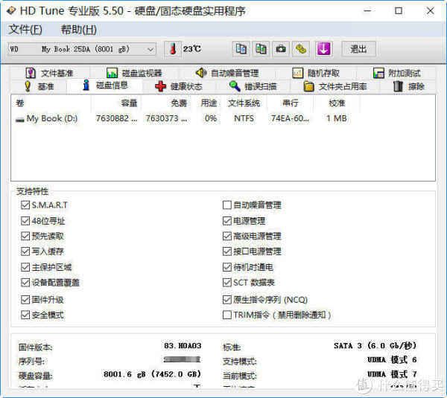This screenshot has width=447, height=398.
Task: Toggle the 高级电源管理 checkbox
Action: click(227, 236)
